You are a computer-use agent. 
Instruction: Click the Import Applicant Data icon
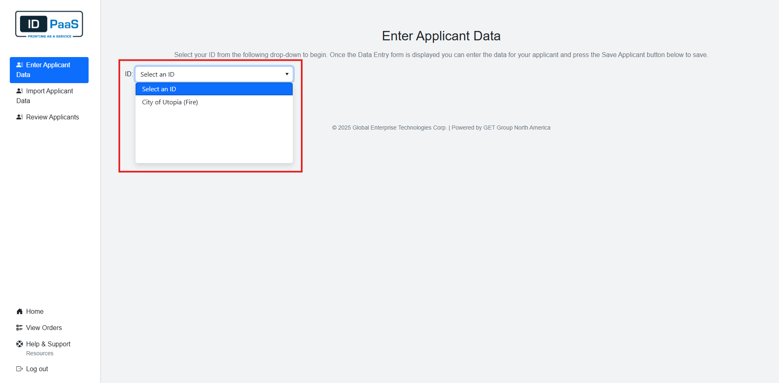pos(20,90)
